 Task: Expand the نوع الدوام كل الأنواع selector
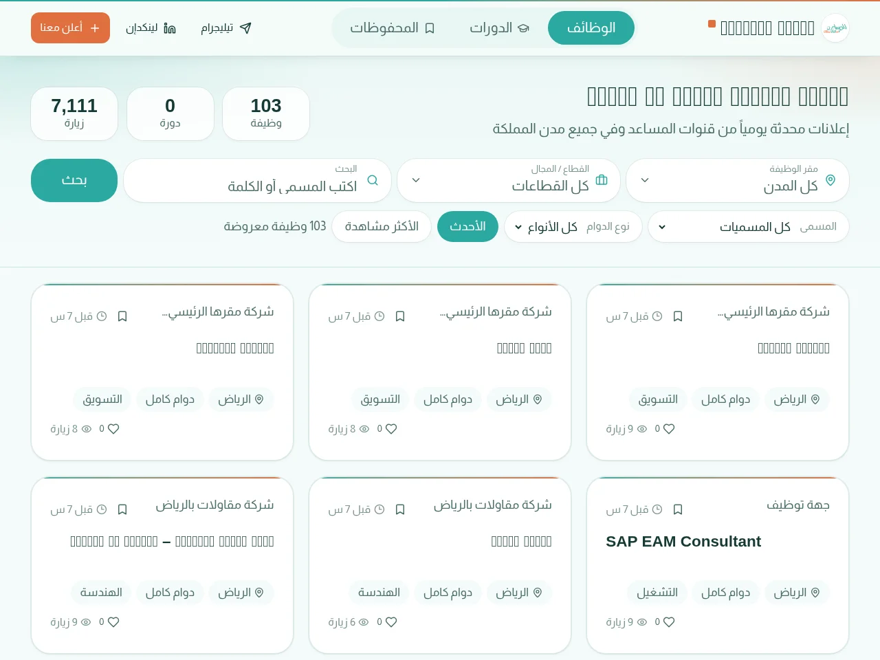573,227
